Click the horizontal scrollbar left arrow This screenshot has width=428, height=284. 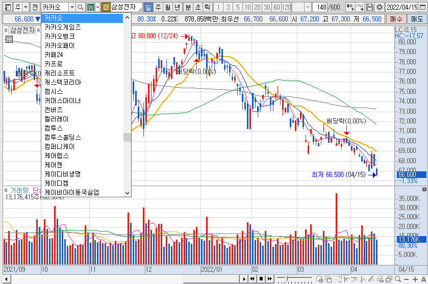[7, 279]
